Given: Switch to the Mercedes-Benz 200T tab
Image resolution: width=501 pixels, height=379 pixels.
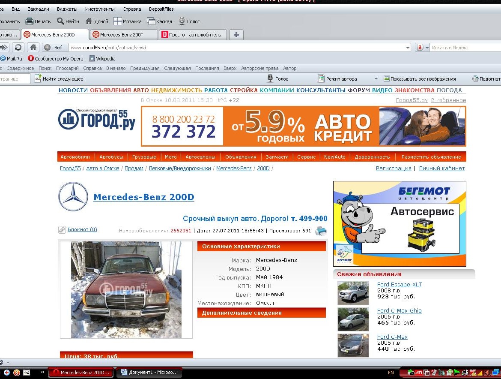Looking at the screenshot, I should tap(122, 35).
